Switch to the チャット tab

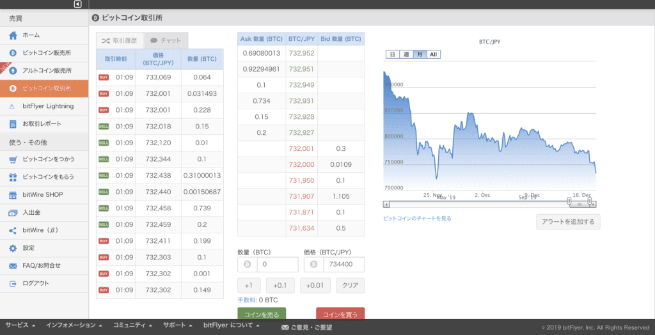(166, 40)
